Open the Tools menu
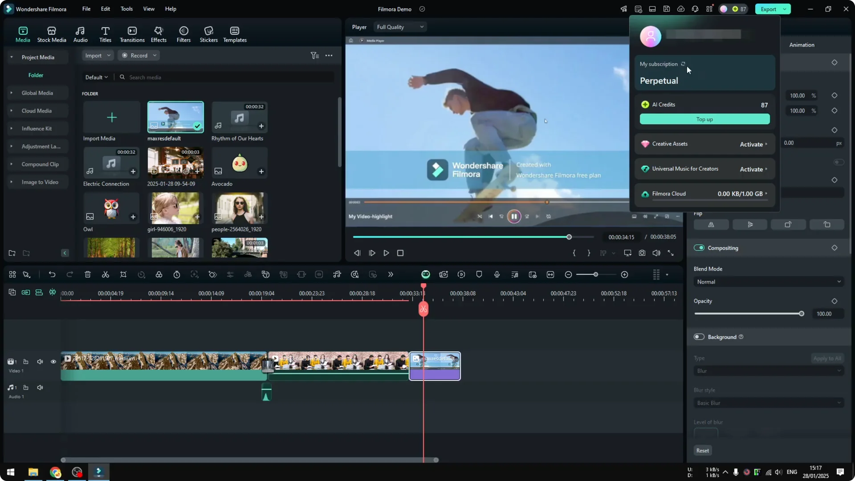The height and width of the screenshot is (481, 855). pos(126,9)
